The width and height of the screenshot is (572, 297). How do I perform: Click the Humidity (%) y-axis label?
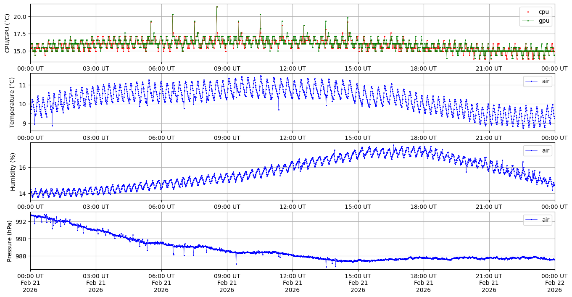point(12,171)
